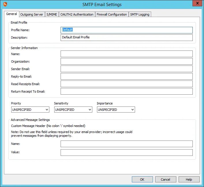Click the 'Advanced Message Settings' label
204x187 pixels.
coord(30,120)
